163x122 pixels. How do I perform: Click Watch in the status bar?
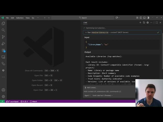(x=33, y=101)
